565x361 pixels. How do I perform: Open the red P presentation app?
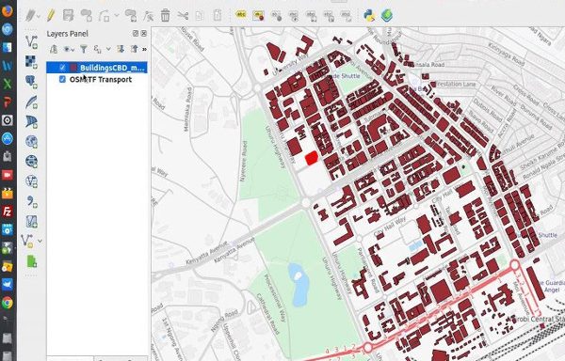[x=8, y=102]
